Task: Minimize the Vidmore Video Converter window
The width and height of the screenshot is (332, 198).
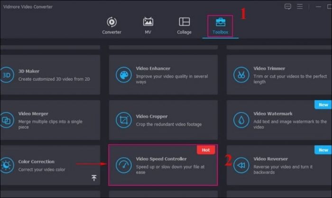Action: [313, 7]
